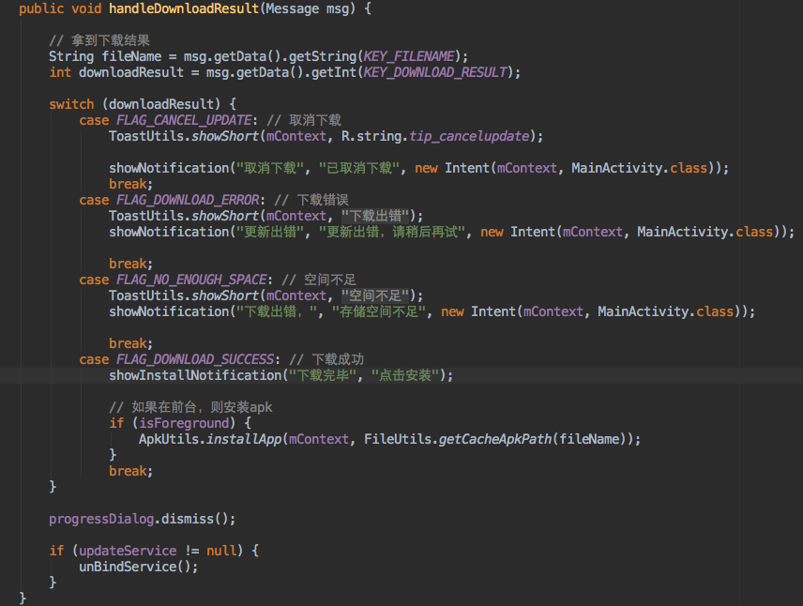This screenshot has width=803, height=606.
Task: Click the "点击安装" string literal
Action: [x=405, y=375]
